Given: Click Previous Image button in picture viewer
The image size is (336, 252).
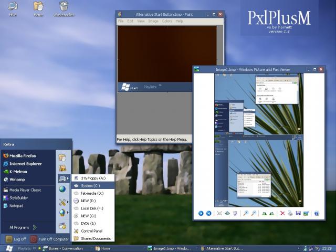Looking at the screenshot, I should tap(201, 213).
